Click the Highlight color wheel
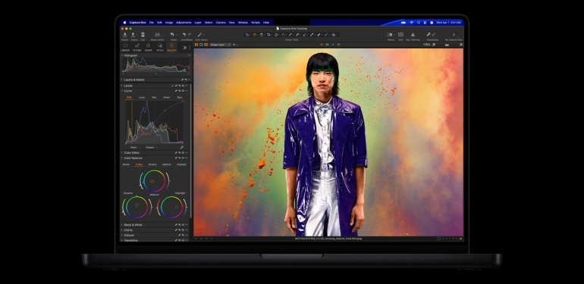Screen dimensions: 584x284 [x=171, y=207]
